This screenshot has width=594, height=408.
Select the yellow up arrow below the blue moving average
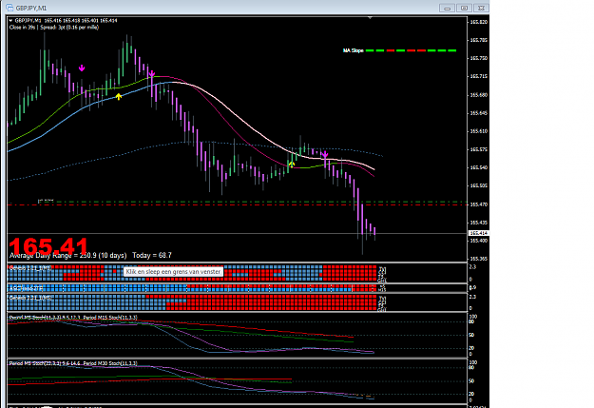[119, 97]
